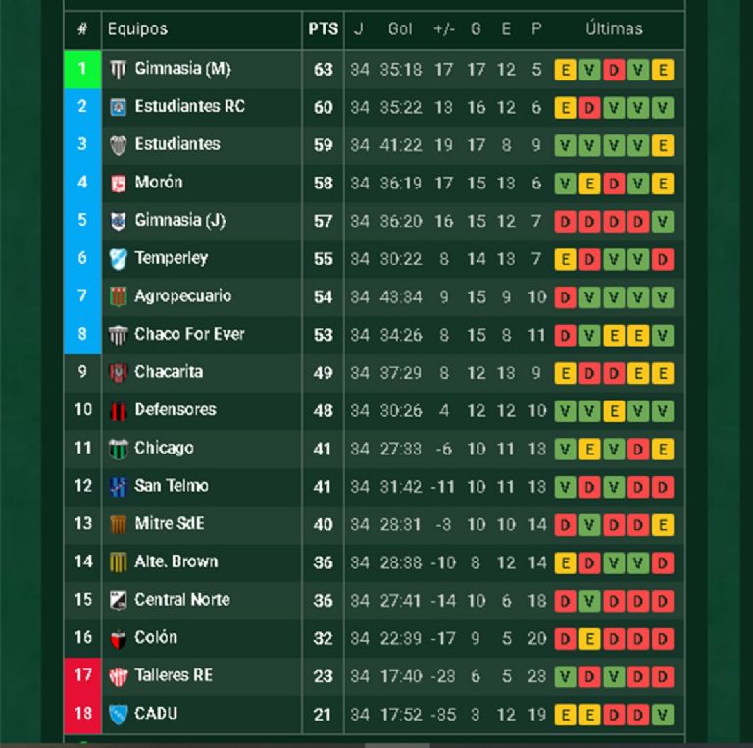Click the green position 1 marker

point(82,70)
